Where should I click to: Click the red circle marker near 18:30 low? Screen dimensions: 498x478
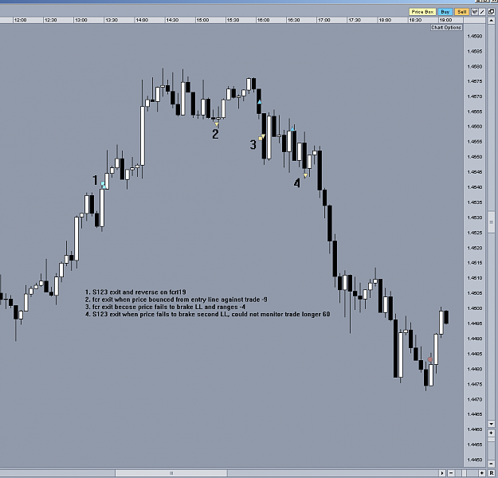tap(430, 359)
